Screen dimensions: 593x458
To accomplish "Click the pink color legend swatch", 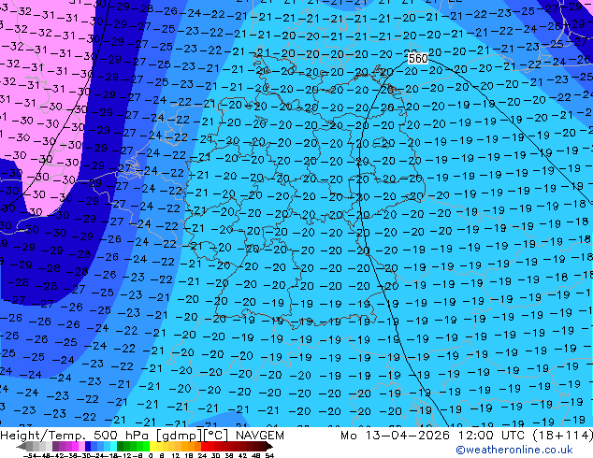I will [81, 446].
